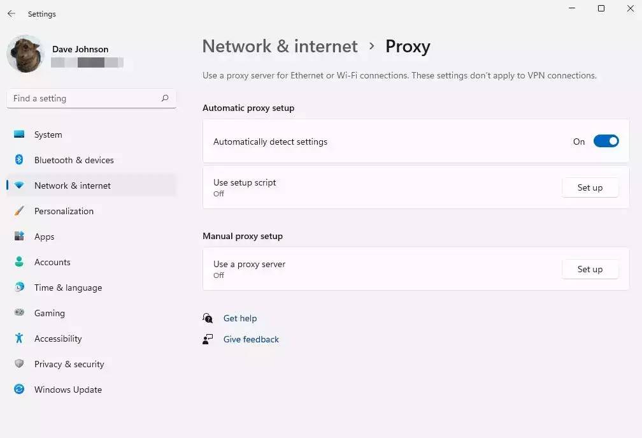Click Dave Johnson profile picture
This screenshot has width=642, height=438.
[x=25, y=54]
